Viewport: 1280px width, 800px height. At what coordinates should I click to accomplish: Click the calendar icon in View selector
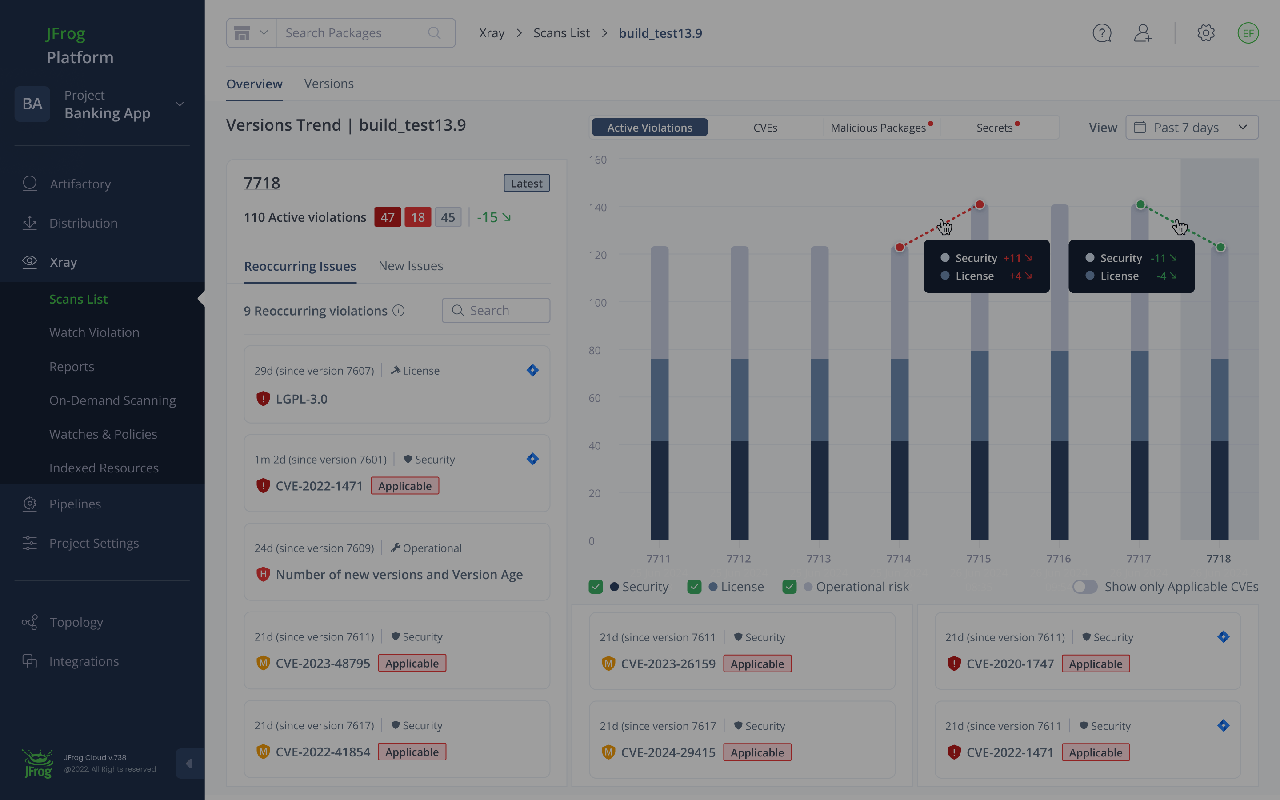click(x=1140, y=128)
